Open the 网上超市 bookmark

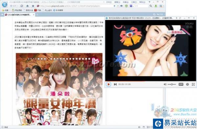(x=47, y=10)
